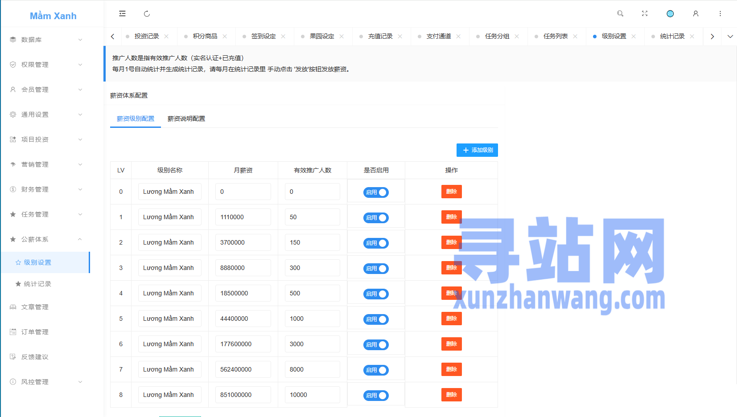
Task: Collapse the sidebar menu icon
Action: click(122, 14)
